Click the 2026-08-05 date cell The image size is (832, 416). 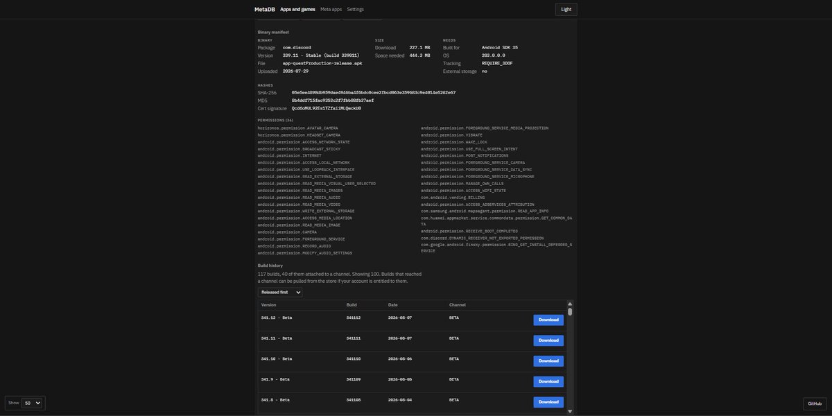400,379
